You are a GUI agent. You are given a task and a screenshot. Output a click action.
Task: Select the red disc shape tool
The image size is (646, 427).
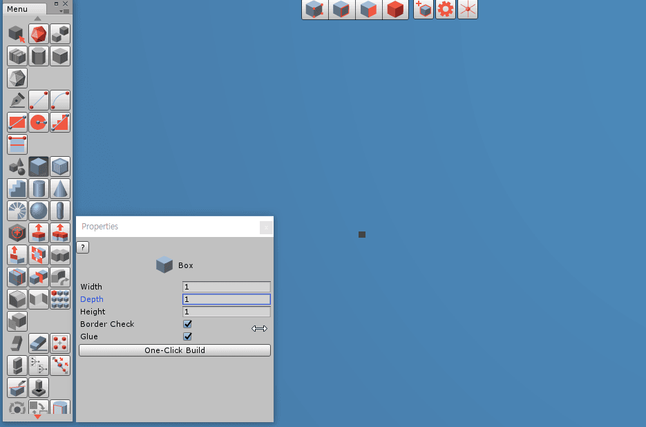pos(39,122)
